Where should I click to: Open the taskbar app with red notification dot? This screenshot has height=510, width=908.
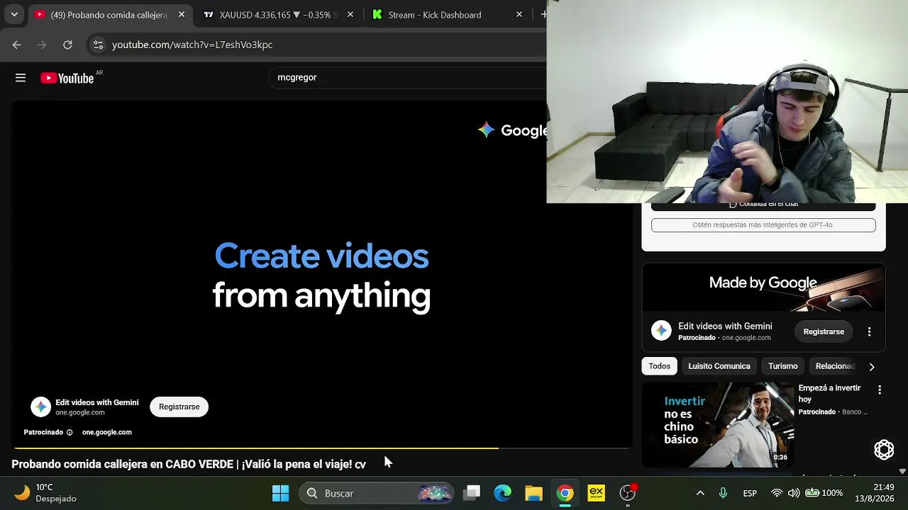pos(628,493)
